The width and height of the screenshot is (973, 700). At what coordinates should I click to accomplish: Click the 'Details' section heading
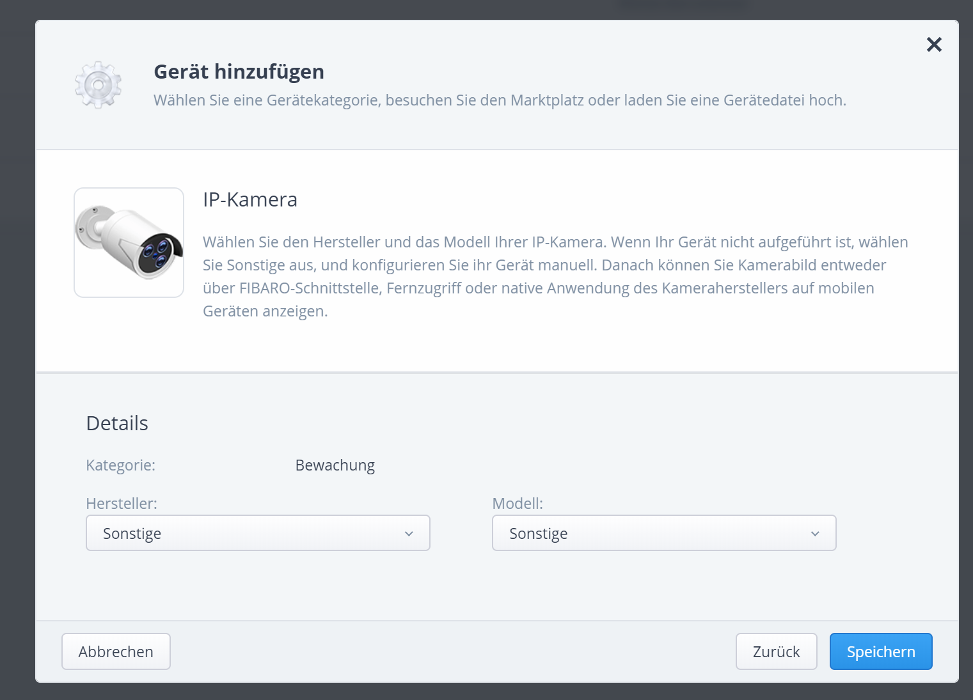click(117, 423)
